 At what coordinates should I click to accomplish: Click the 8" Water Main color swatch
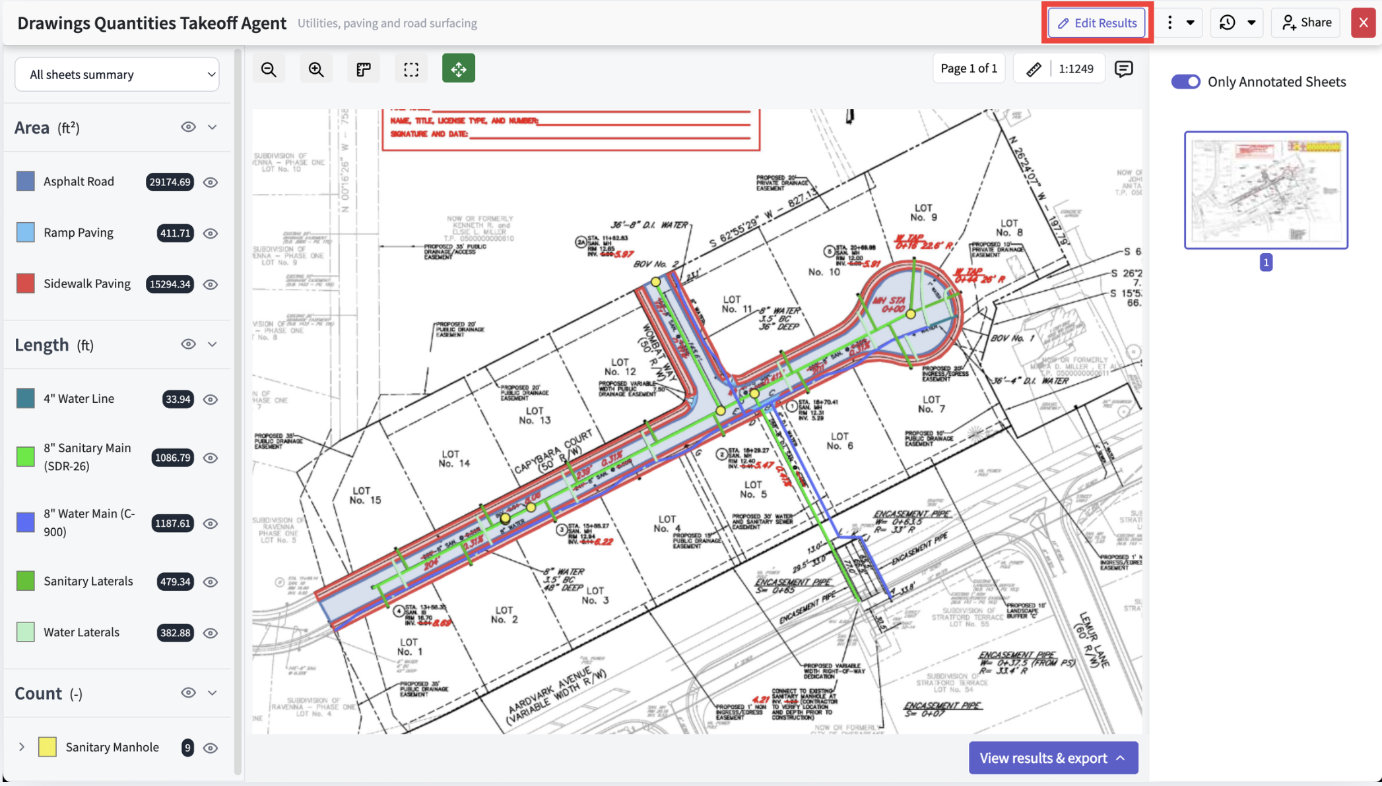click(25, 522)
